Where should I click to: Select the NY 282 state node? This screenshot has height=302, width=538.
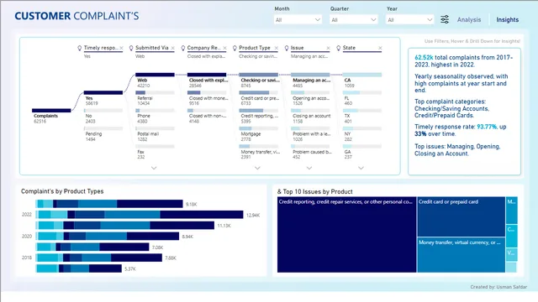coord(362,134)
